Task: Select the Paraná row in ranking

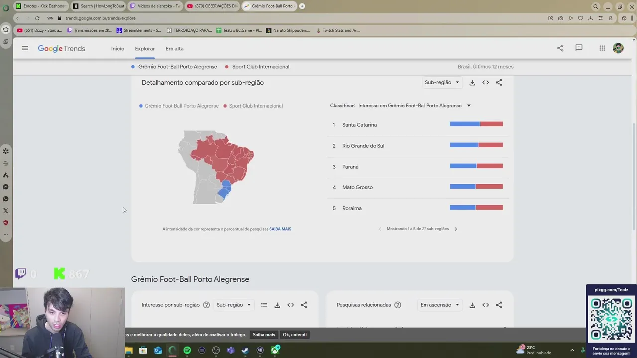Action: (418, 167)
